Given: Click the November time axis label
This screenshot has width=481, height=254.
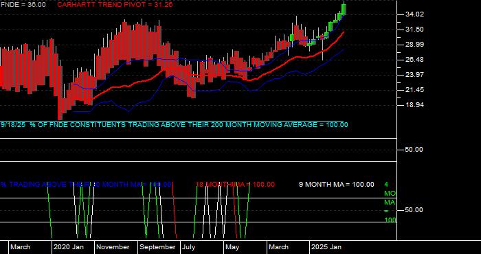Looking at the screenshot, I should pyautogui.click(x=113, y=247).
